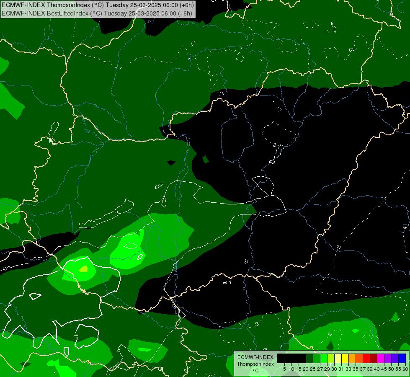Click the legend tick value '50'
Viewport: 410px width, 377px height.
(x=392, y=369)
